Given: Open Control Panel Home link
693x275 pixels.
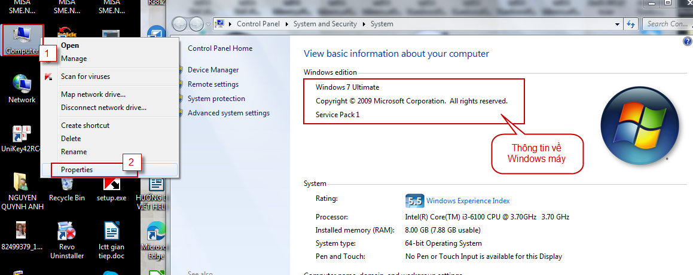Looking at the screenshot, I should click(x=220, y=48).
